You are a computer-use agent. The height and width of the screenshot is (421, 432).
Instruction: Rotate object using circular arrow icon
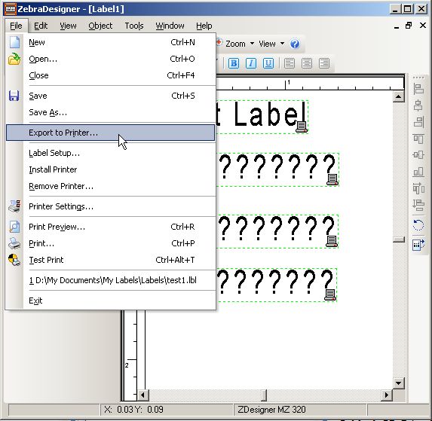(x=418, y=224)
